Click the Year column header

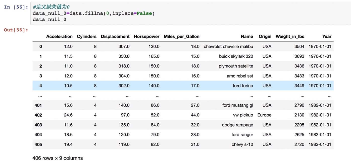(x=327, y=36)
